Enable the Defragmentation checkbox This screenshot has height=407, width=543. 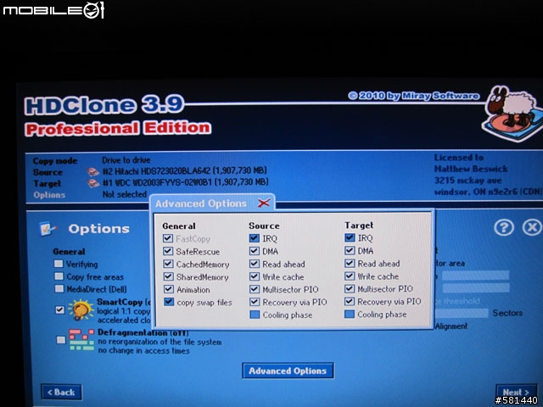(x=61, y=340)
